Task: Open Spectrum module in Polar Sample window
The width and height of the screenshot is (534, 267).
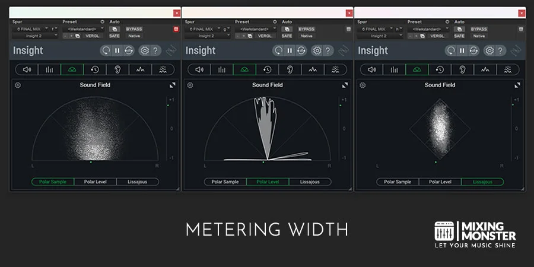Action: 140,69
